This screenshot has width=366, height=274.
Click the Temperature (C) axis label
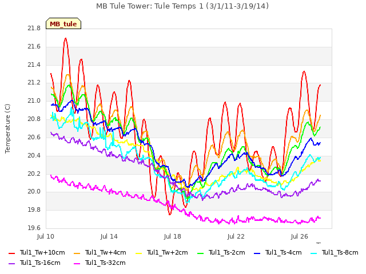tap(7, 128)
